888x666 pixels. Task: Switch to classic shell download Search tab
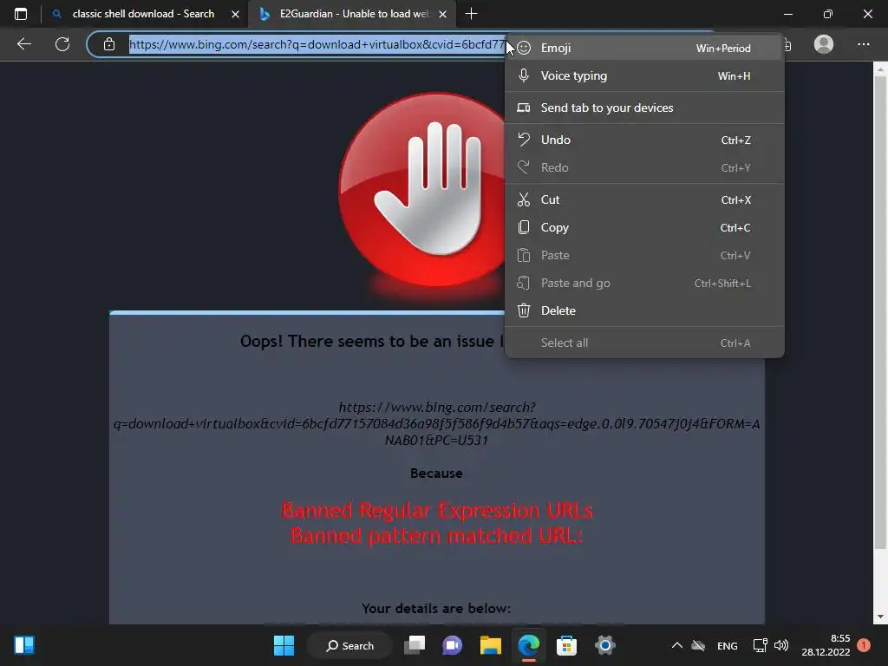[143, 14]
